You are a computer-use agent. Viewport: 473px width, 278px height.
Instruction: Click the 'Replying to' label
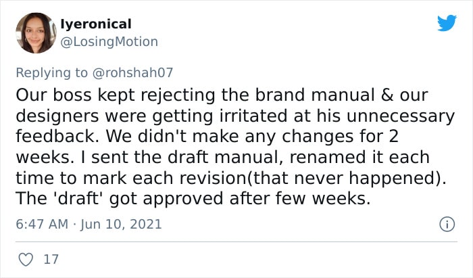pos(51,72)
